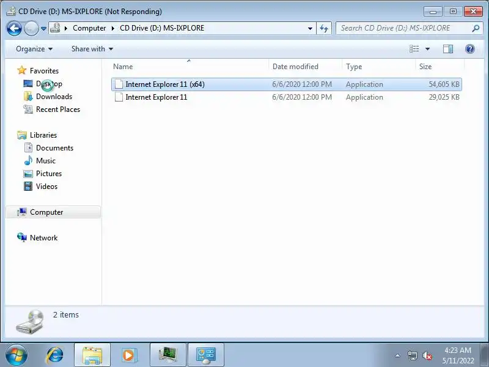
Task: Click the Internet Explorer 11 (x64) file icon
Action: click(x=119, y=84)
